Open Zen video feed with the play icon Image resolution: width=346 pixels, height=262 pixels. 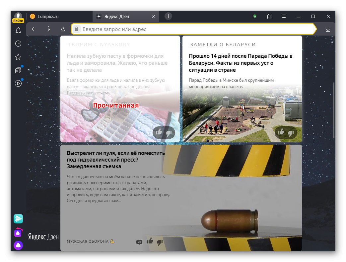click(18, 83)
